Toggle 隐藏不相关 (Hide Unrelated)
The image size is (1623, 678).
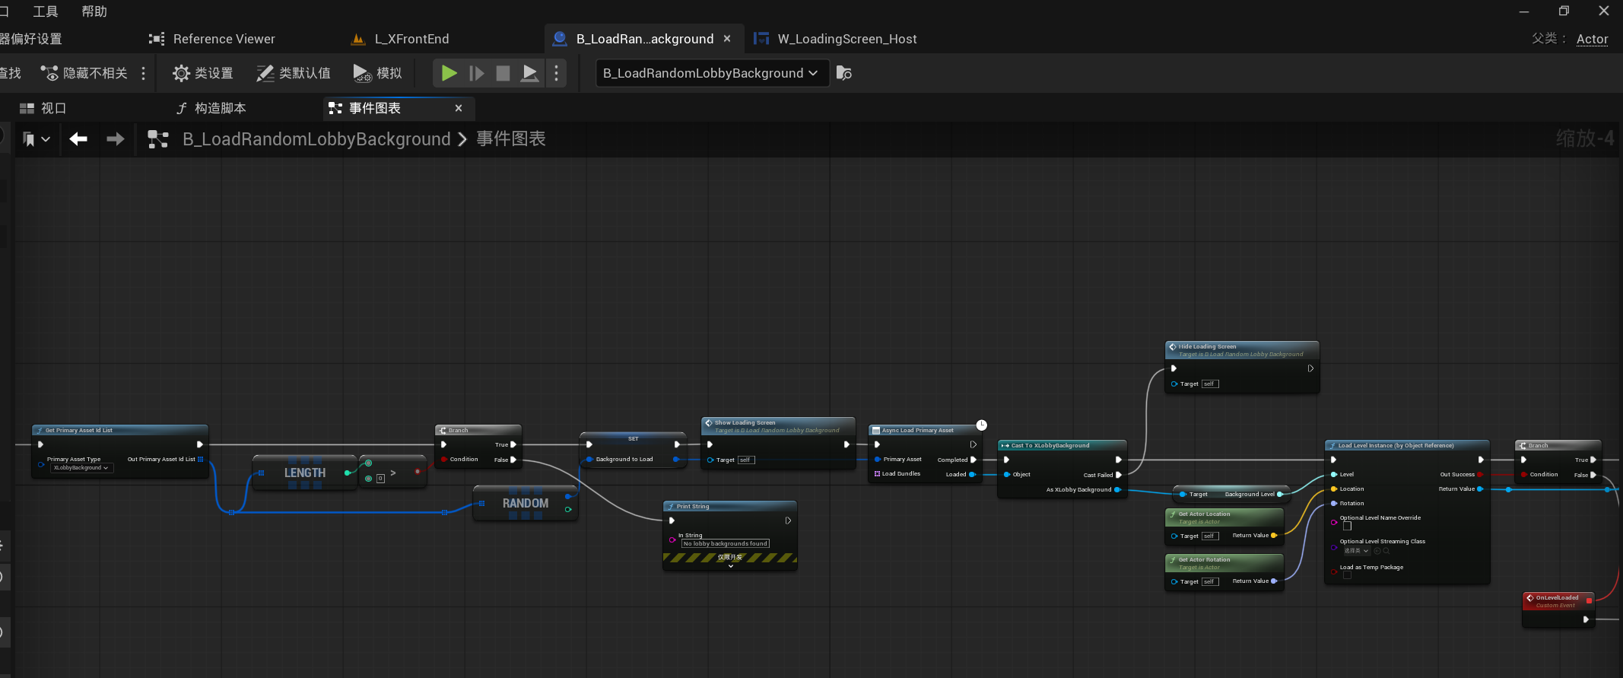coord(84,73)
